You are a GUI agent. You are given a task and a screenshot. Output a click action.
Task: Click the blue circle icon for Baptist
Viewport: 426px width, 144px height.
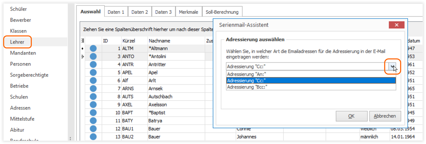(x=93, y=113)
